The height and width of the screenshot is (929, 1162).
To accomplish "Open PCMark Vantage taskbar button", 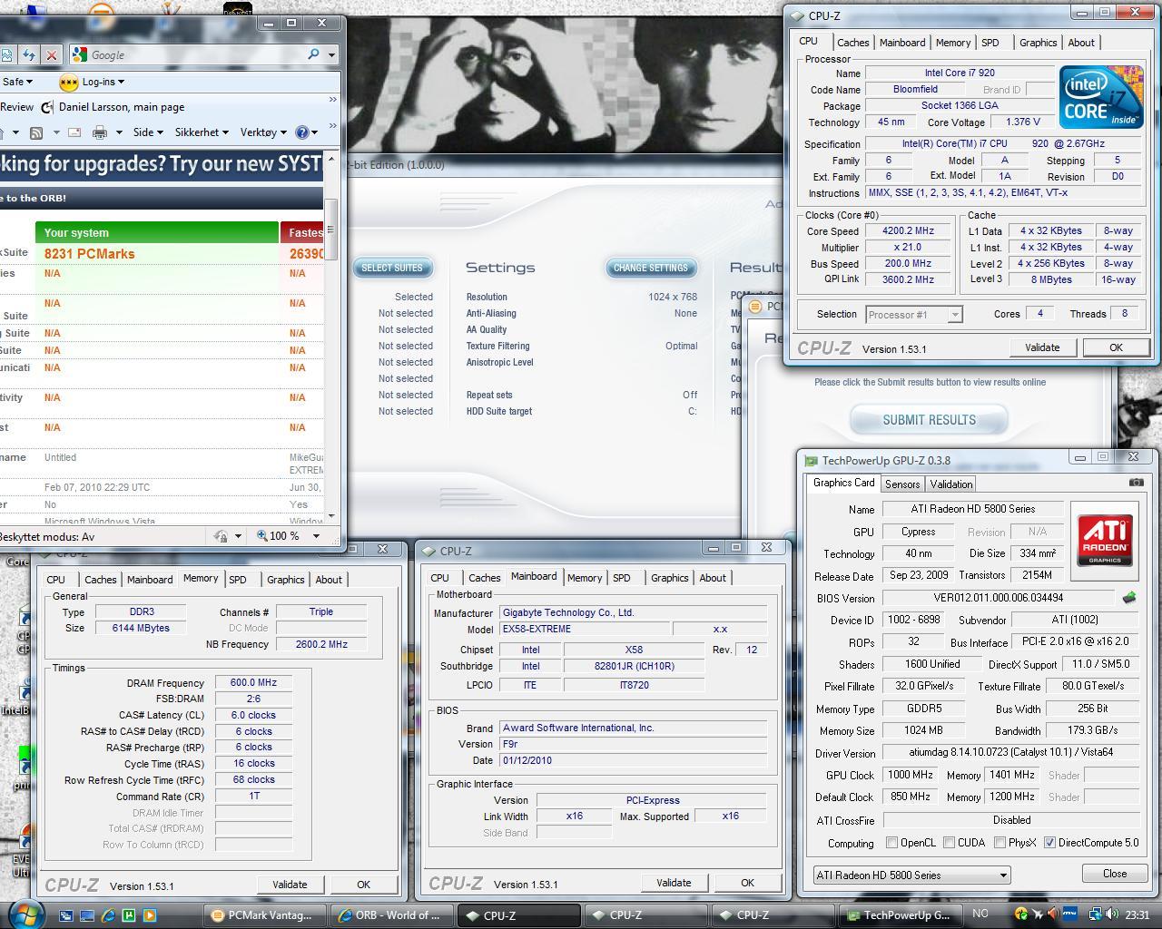I will pos(263,915).
